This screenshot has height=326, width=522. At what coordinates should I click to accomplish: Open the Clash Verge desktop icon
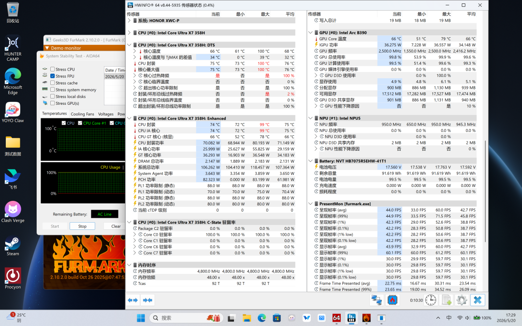[x=13, y=212]
